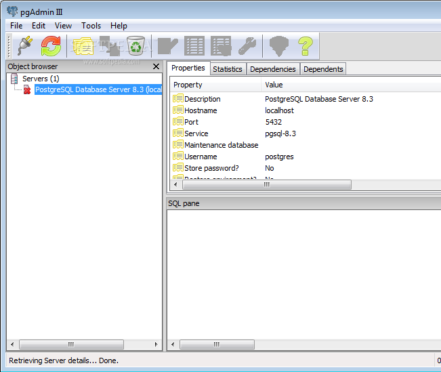The height and width of the screenshot is (372, 441).
Task: Open the File menu
Action: tap(16, 26)
